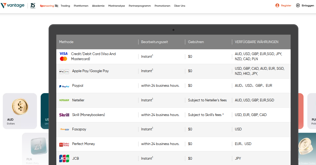
Task: Click the Skrill logo icon
Action: point(64,115)
